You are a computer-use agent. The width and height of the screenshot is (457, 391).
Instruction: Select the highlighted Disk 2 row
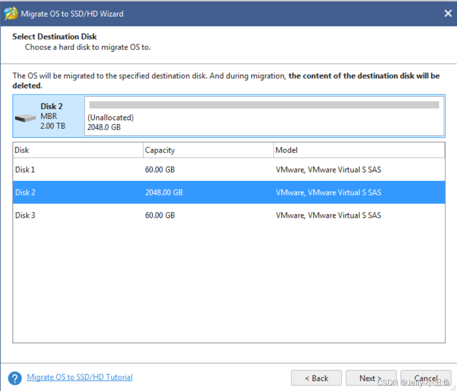click(x=126, y=192)
